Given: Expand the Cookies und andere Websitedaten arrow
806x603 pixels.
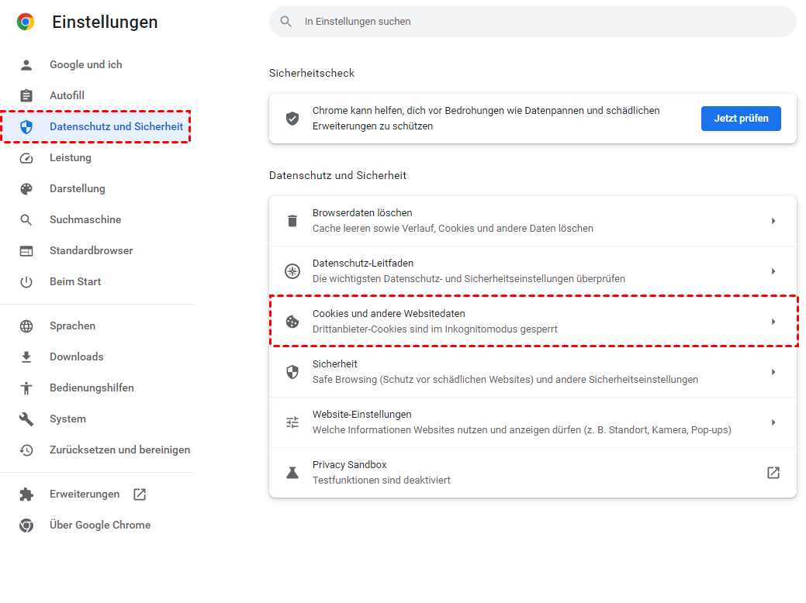Looking at the screenshot, I should point(773,322).
